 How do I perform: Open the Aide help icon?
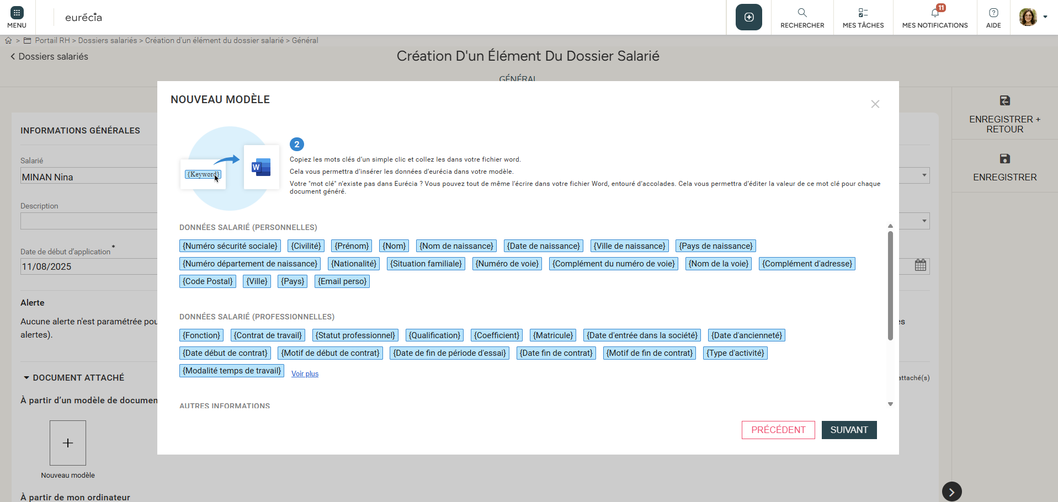pyautogui.click(x=993, y=13)
